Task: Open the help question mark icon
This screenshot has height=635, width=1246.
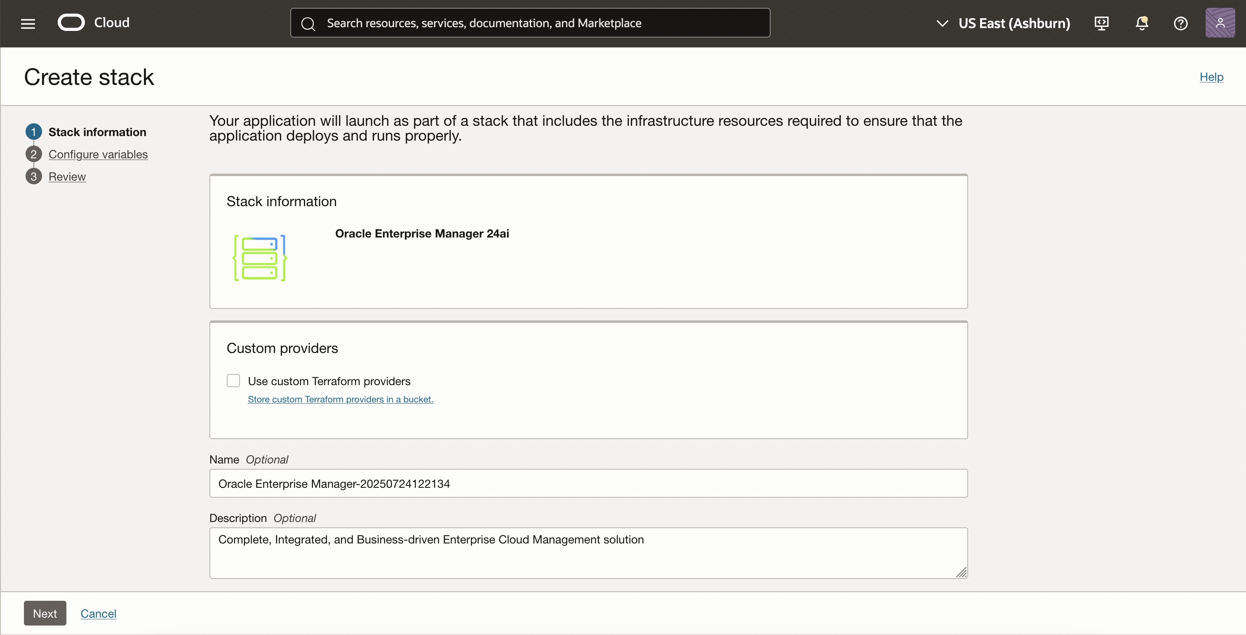Action: coord(1180,23)
